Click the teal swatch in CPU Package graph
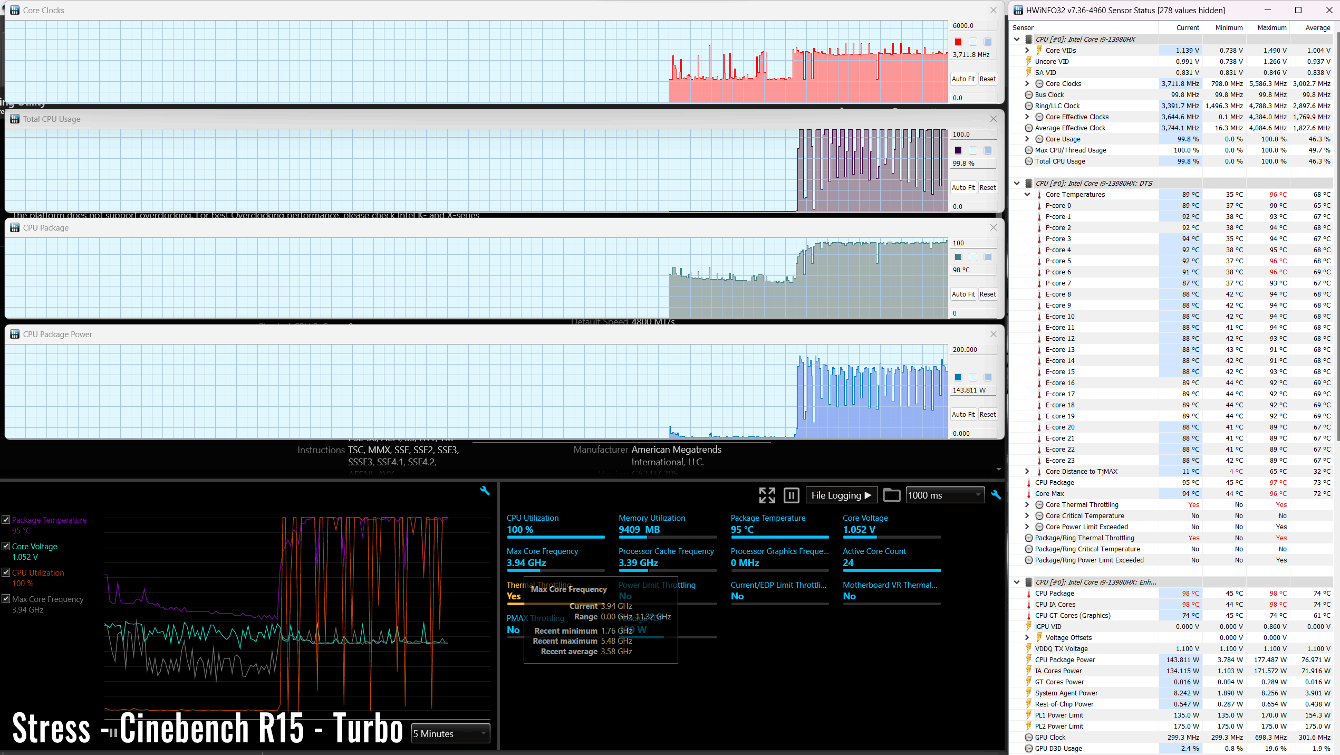Image resolution: width=1340 pixels, height=755 pixels. (x=958, y=257)
